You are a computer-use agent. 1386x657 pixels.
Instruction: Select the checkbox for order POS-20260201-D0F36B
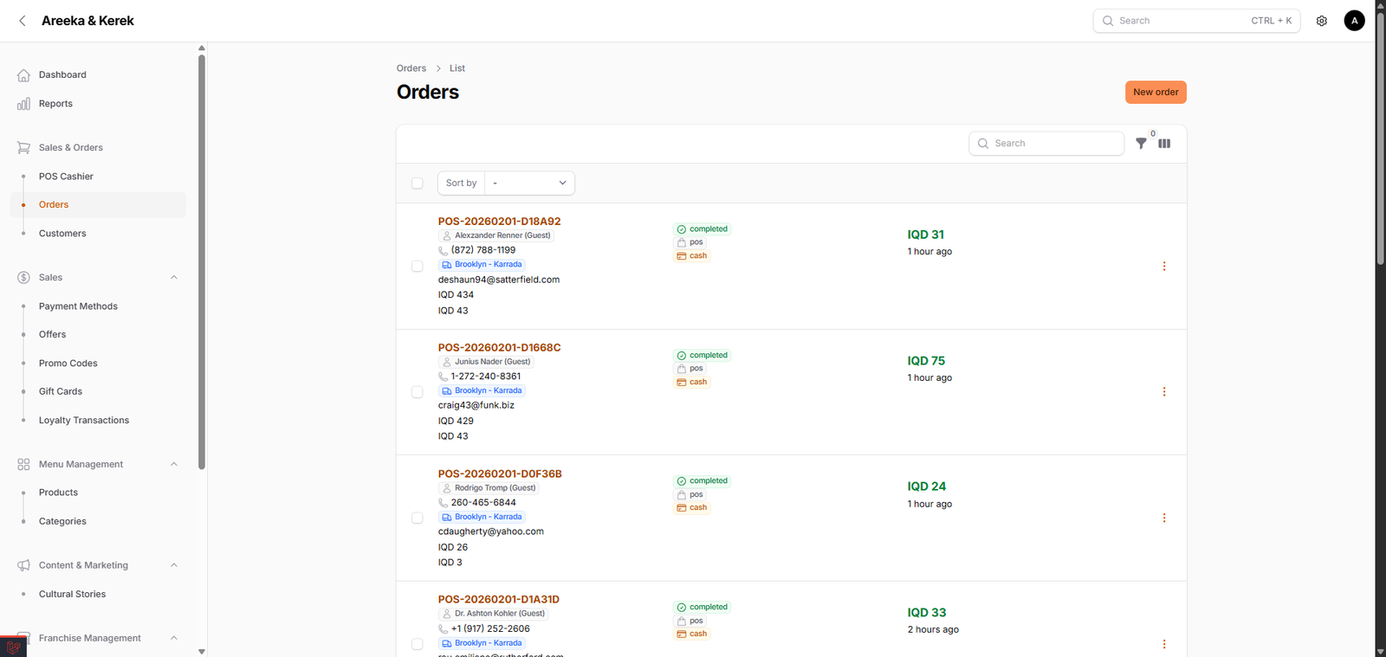click(418, 519)
